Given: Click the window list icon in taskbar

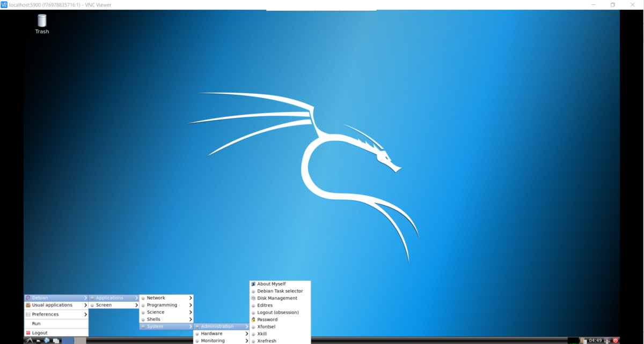Looking at the screenshot, I should 56,340.
